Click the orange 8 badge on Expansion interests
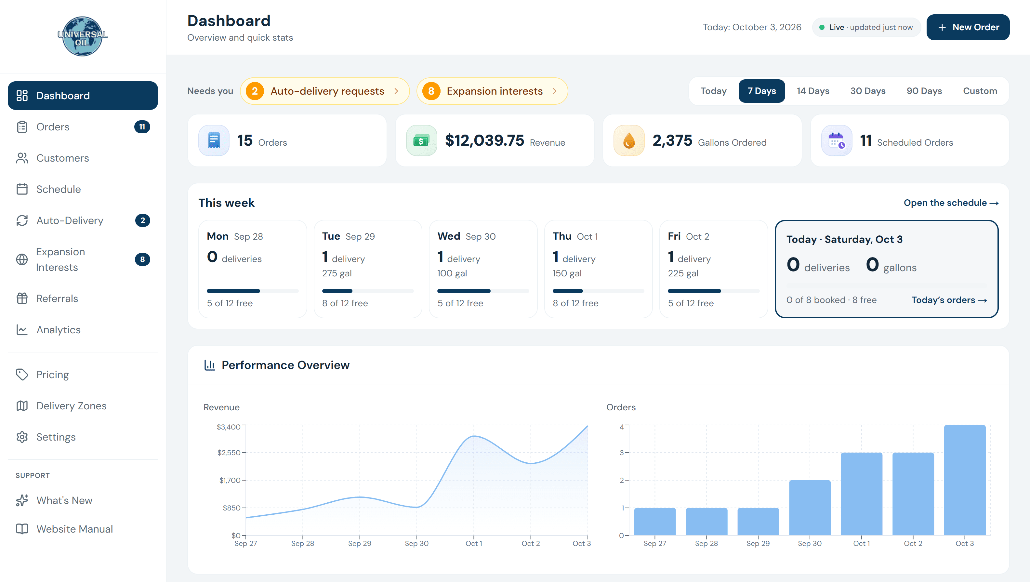 [431, 91]
